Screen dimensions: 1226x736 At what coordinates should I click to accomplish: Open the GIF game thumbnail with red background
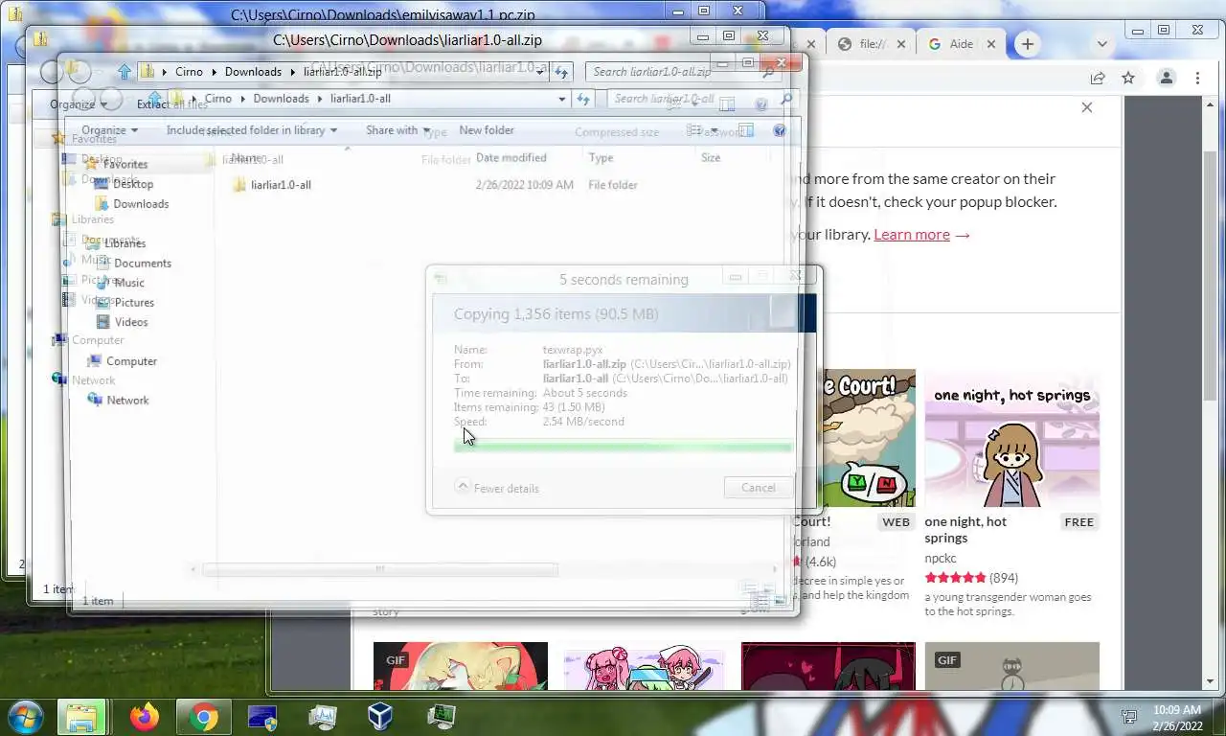pyautogui.click(x=460, y=666)
